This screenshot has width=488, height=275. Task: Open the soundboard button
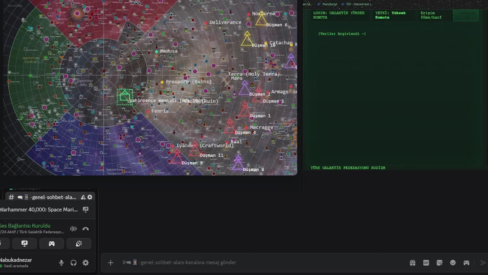pyautogui.click(x=79, y=244)
